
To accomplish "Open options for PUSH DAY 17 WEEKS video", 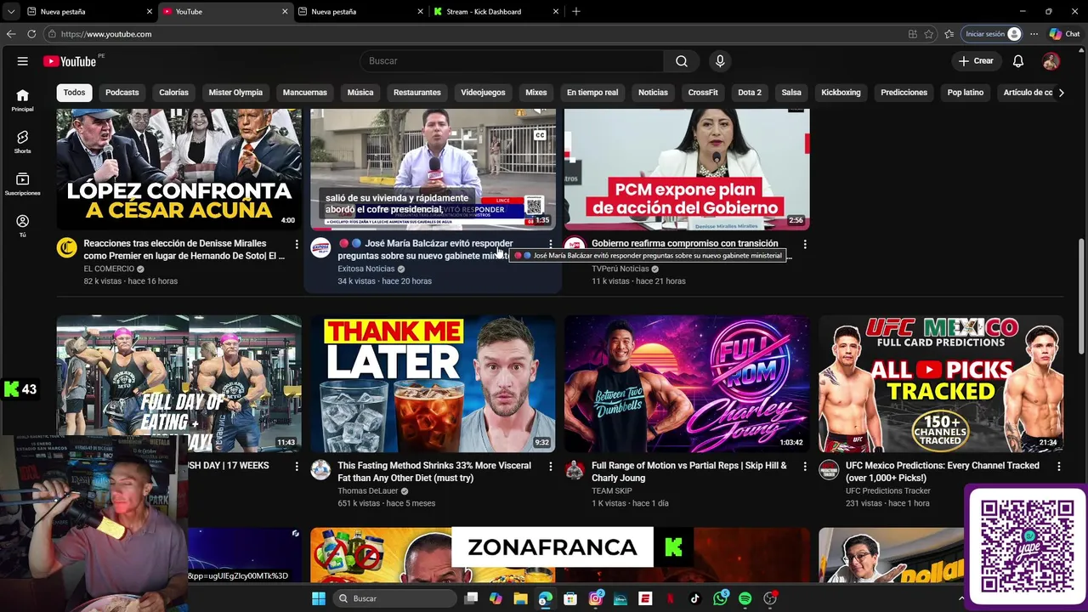I will (297, 466).
